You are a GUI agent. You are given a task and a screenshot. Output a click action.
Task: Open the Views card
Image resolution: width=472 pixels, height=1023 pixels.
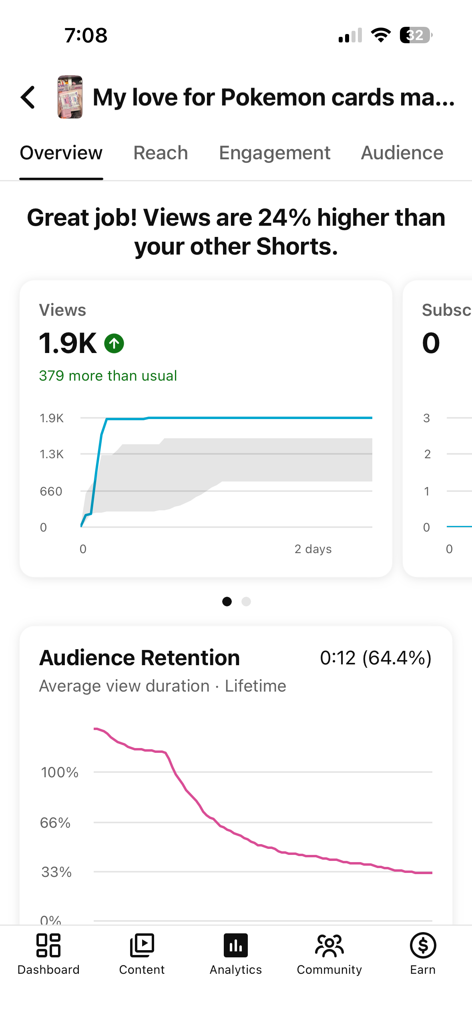[206, 429]
